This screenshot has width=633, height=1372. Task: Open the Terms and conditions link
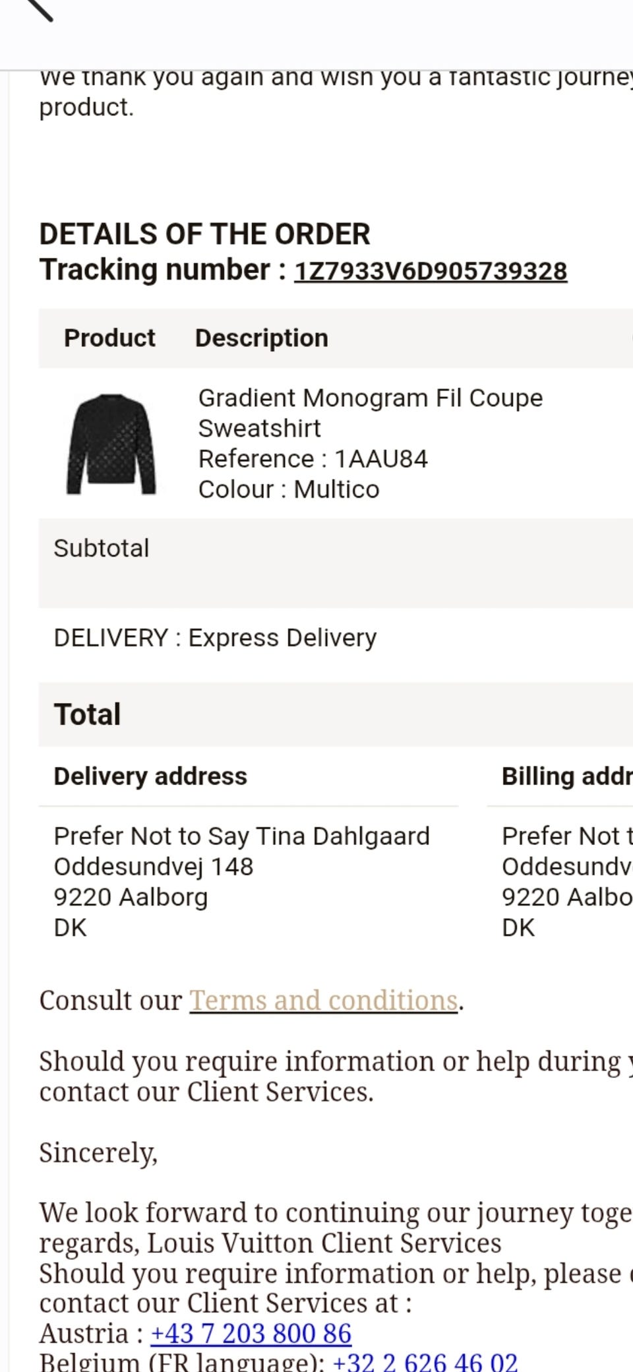click(324, 1001)
